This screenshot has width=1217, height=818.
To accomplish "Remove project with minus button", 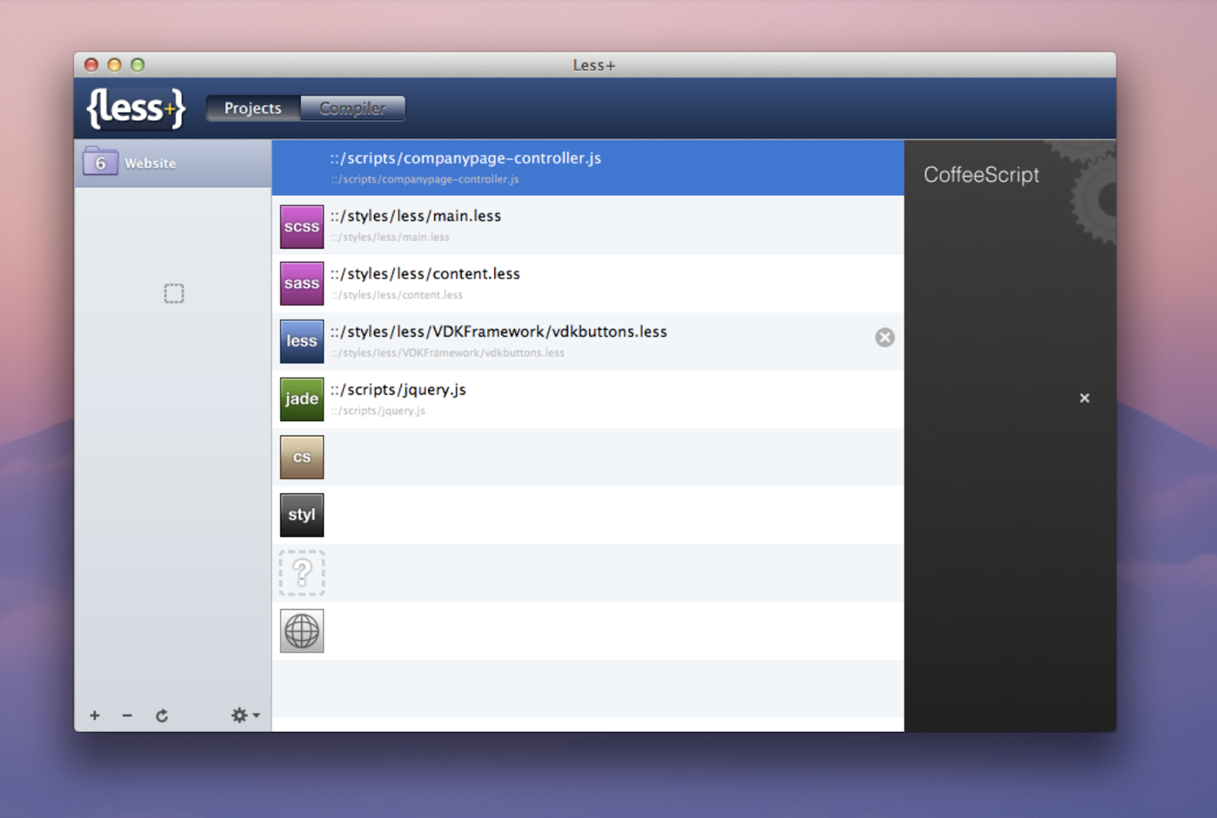I will click(127, 715).
